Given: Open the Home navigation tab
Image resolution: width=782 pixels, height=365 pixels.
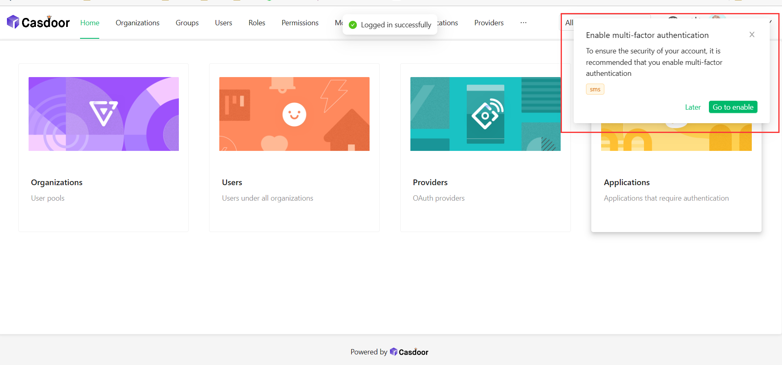Looking at the screenshot, I should pyautogui.click(x=90, y=23).
